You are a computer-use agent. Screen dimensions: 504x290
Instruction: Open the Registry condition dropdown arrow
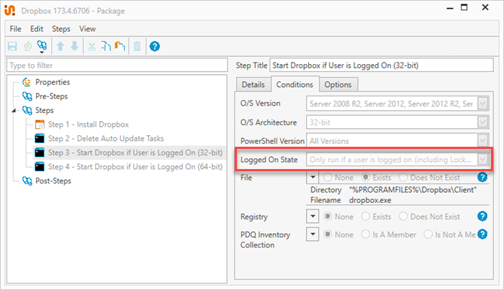[x=312, y=217]
